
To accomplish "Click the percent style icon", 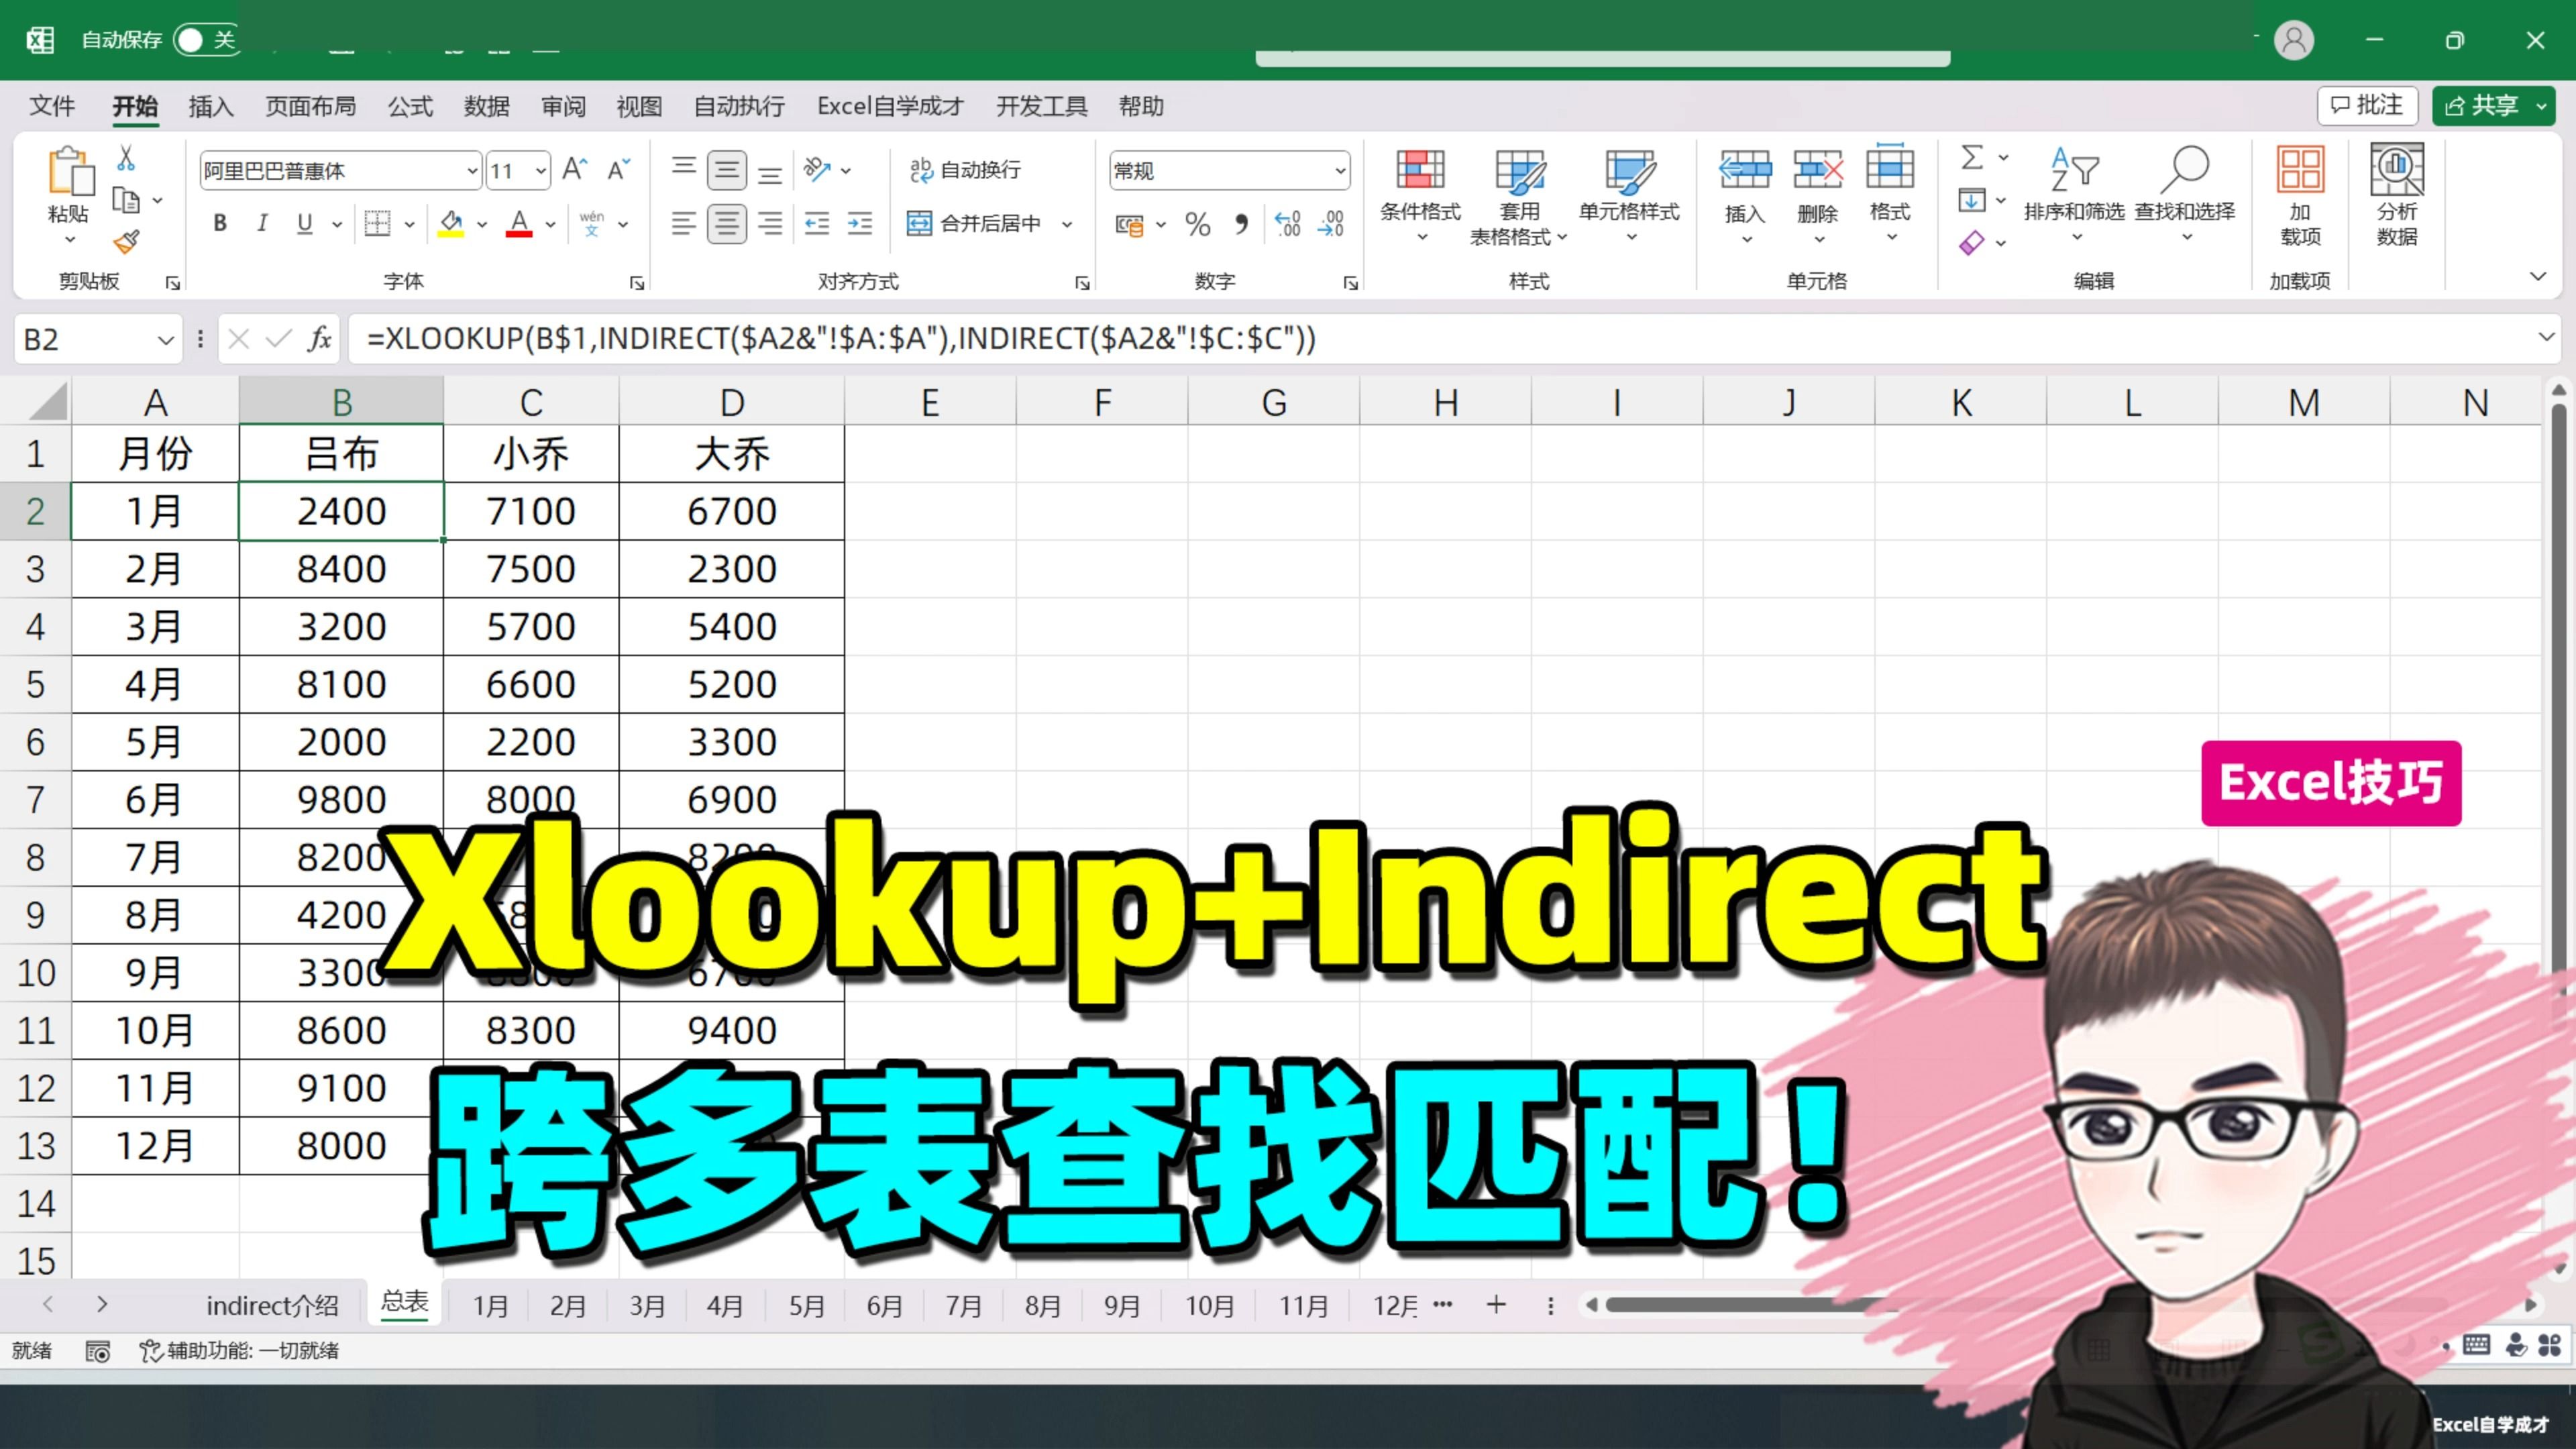I will 1197,224.
